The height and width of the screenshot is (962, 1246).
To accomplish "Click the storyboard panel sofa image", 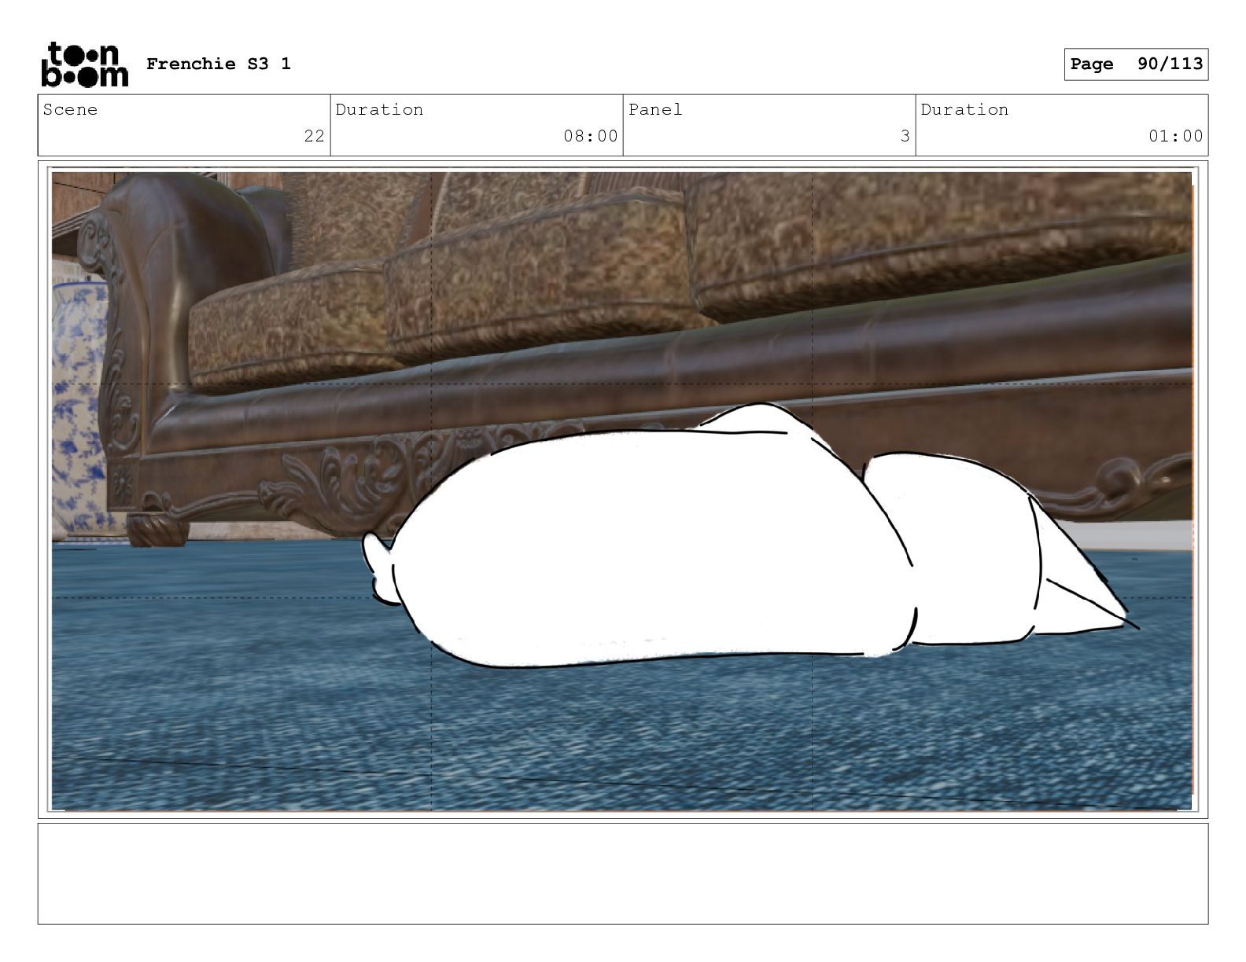I will click(x=622, y=490).
